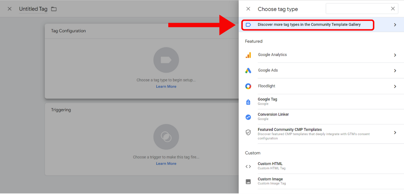The height and width of the screenshot is (194, 404).
Task: Clear the tag type search box
Action: (393, 9)
